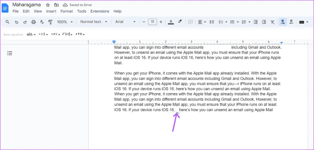Click the font size field showing 11
314x150 pixels.
(152, 22)
